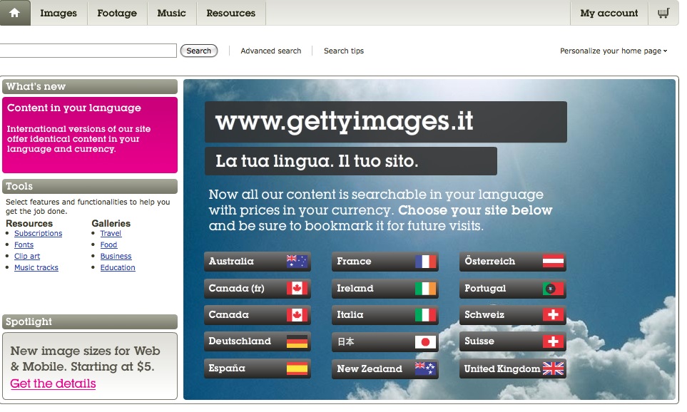Go to the home page icon
Viewport: 687px width, 412px height.
pos(15,13)
